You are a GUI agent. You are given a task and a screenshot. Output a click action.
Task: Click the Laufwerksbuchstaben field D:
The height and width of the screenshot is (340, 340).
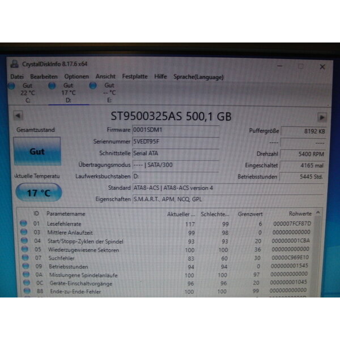[176, 176]
